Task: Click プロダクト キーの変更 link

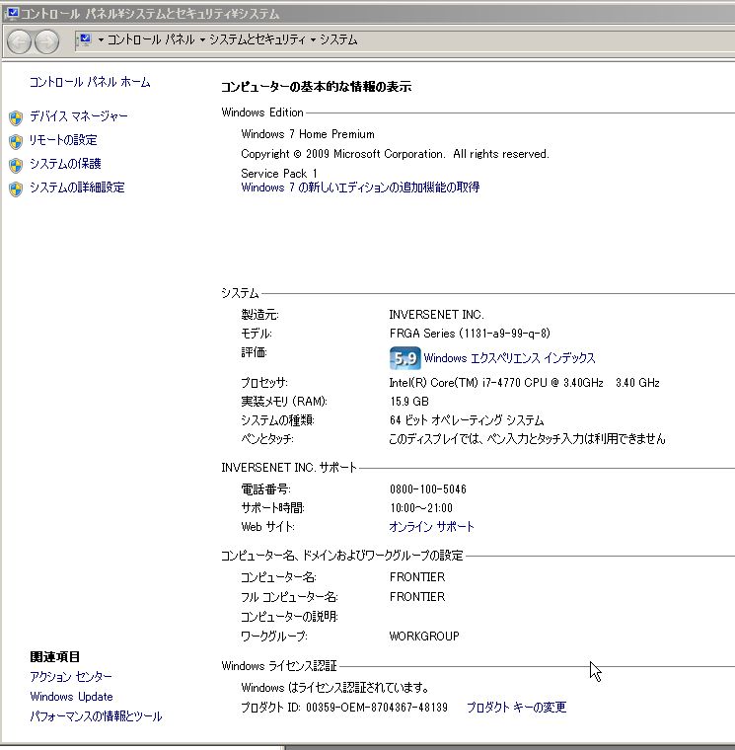Action: (x=516, y=708)
